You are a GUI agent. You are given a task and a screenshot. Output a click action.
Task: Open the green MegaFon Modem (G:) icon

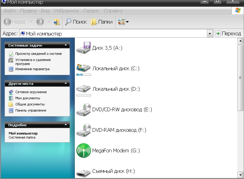click(84, 150)
